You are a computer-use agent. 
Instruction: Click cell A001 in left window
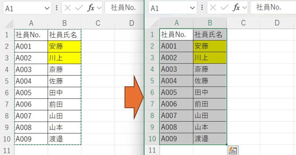(31, 46)
